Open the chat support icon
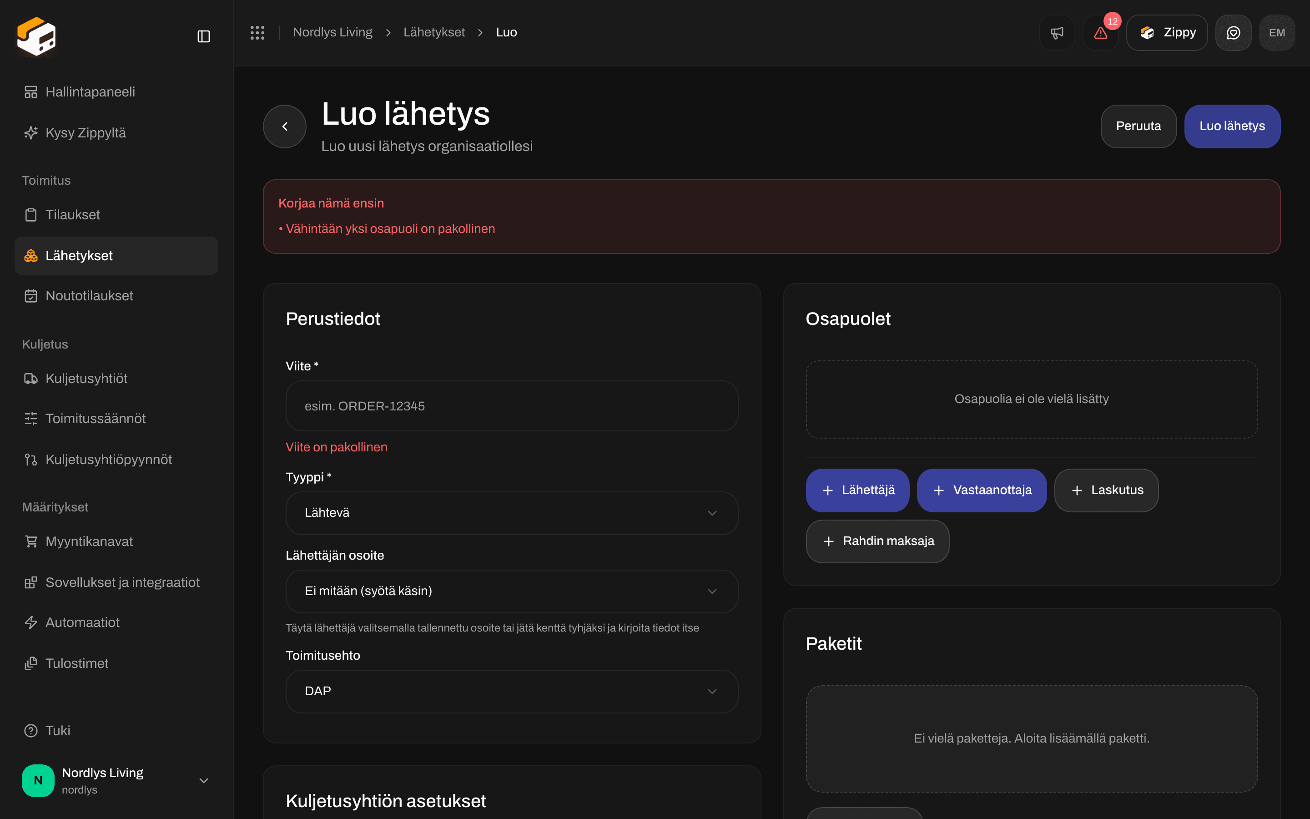 coord(1233,32)
